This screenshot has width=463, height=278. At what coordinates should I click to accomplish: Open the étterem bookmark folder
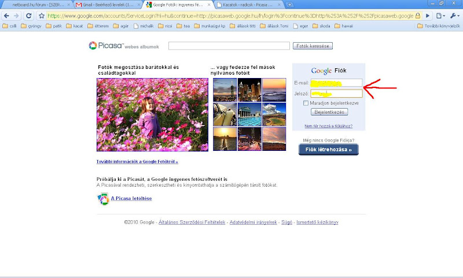click(x=98, y=26)
